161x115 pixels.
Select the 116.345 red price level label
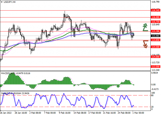(156, 10)
